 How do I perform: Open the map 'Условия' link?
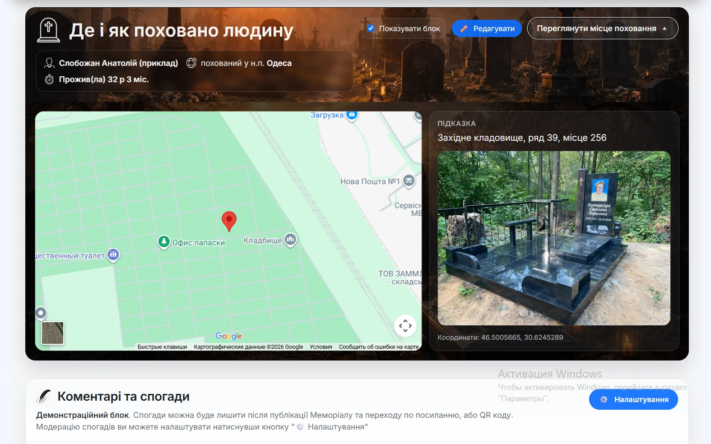321,347
